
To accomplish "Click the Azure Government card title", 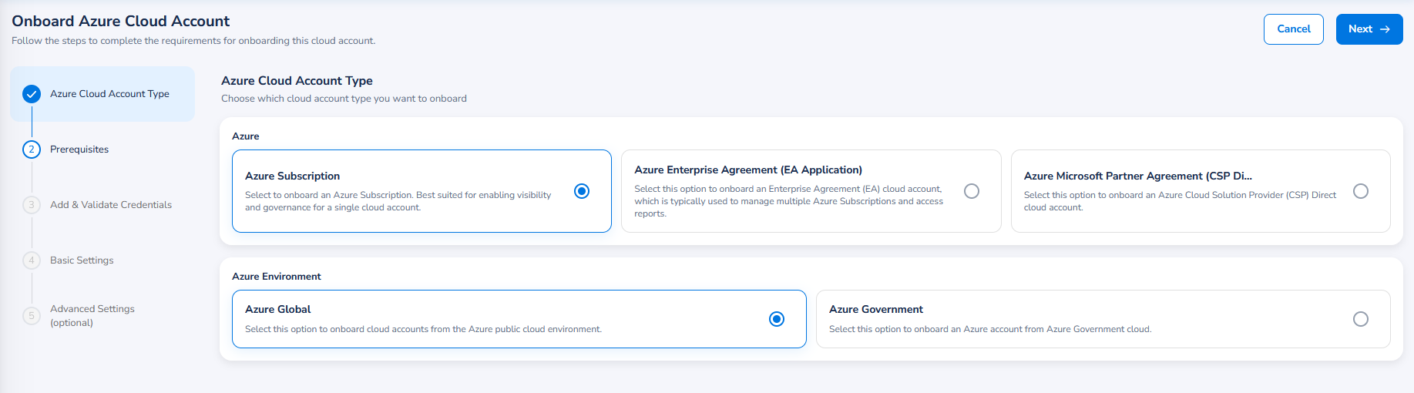I will click(x=876, y=310).
